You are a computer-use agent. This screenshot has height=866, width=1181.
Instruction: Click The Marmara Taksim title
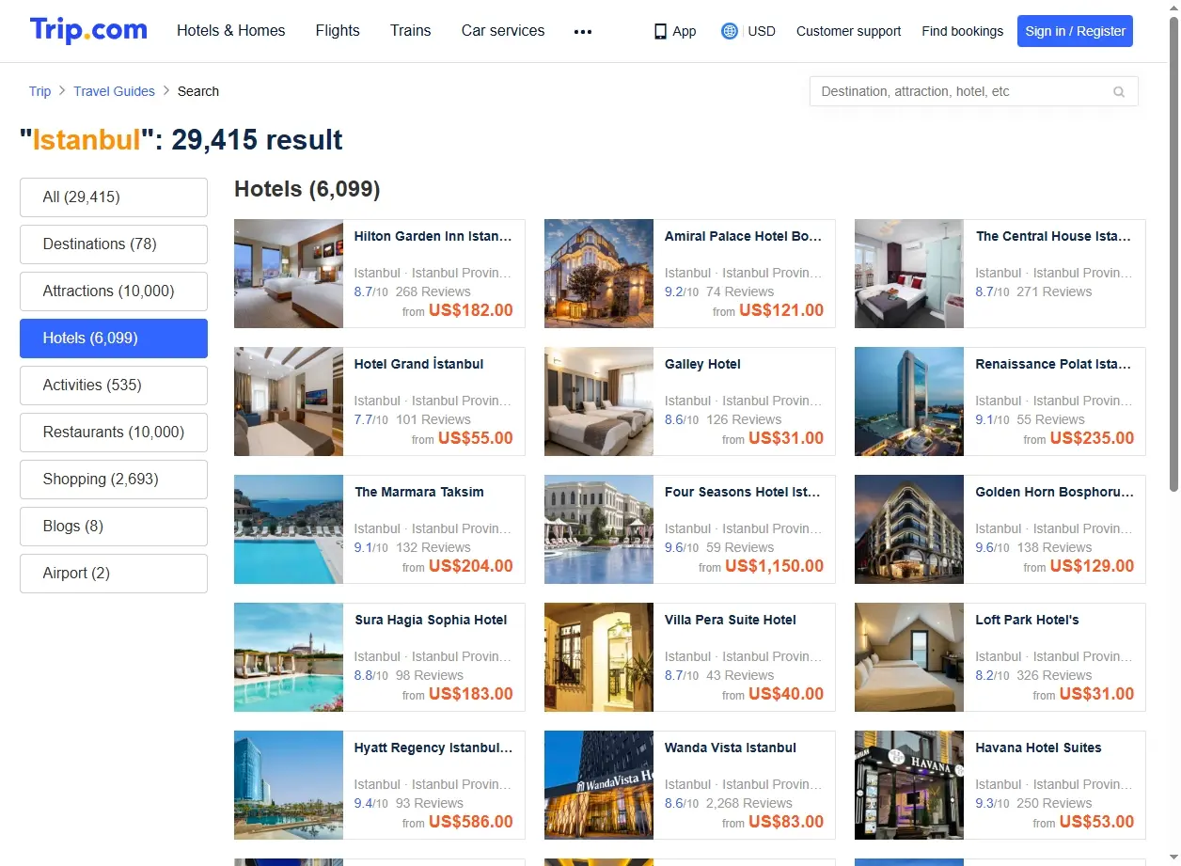(x=419, y=493)
